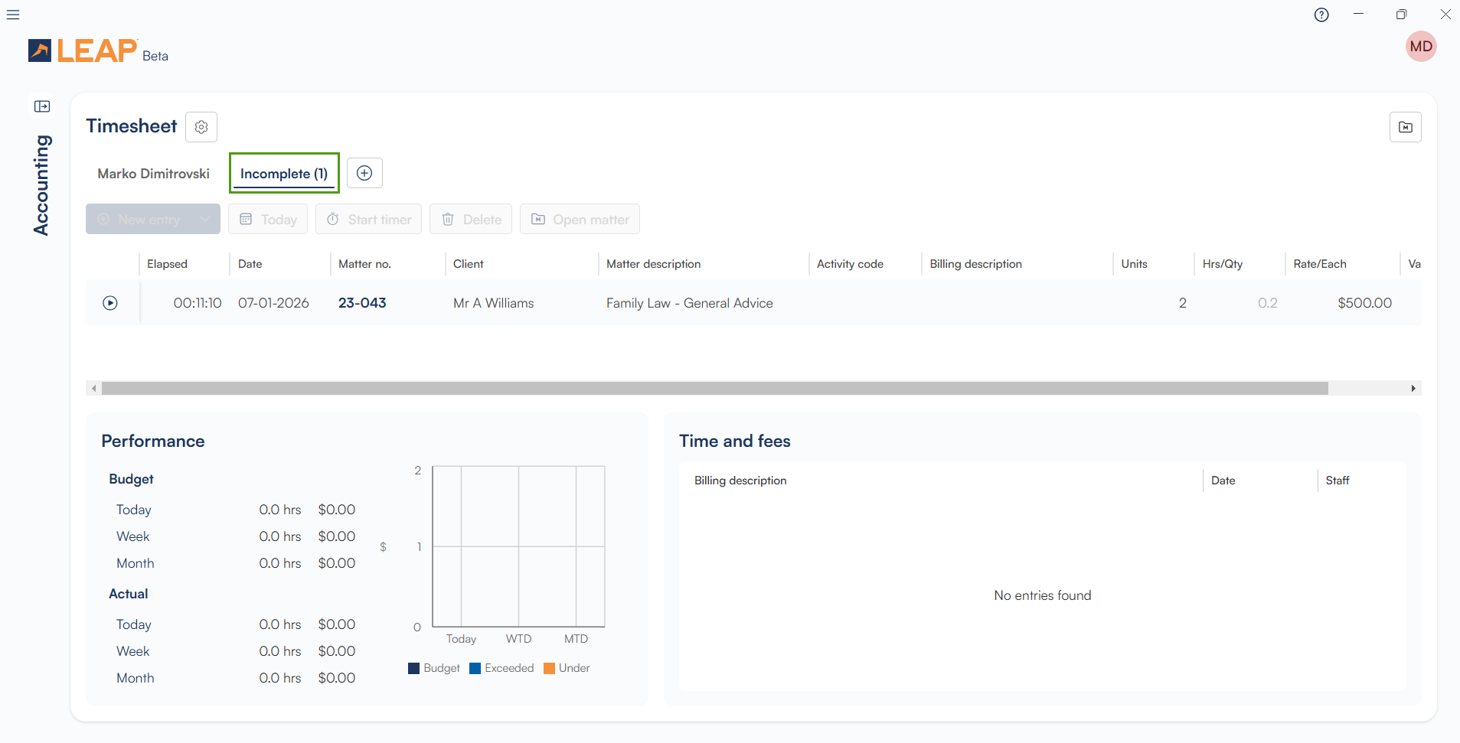Screen dimensions: 1460x743
Task: Click the Delete trash button
Action: coord(471,220)
